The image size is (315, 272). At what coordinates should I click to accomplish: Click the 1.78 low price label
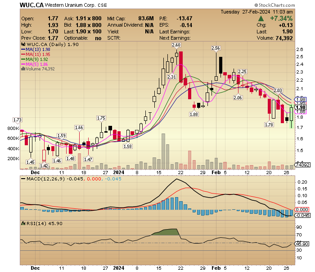[x=269, y=125]
